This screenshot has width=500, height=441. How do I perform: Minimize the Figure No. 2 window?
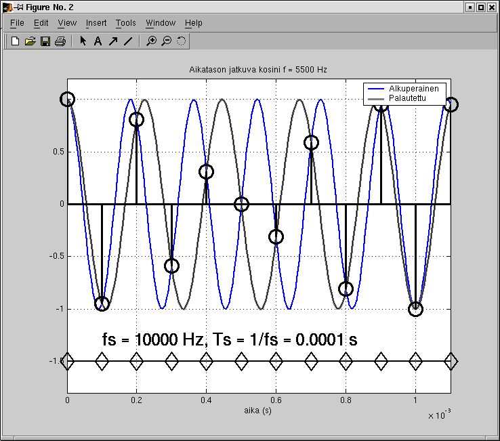click(x=470, y=7)
